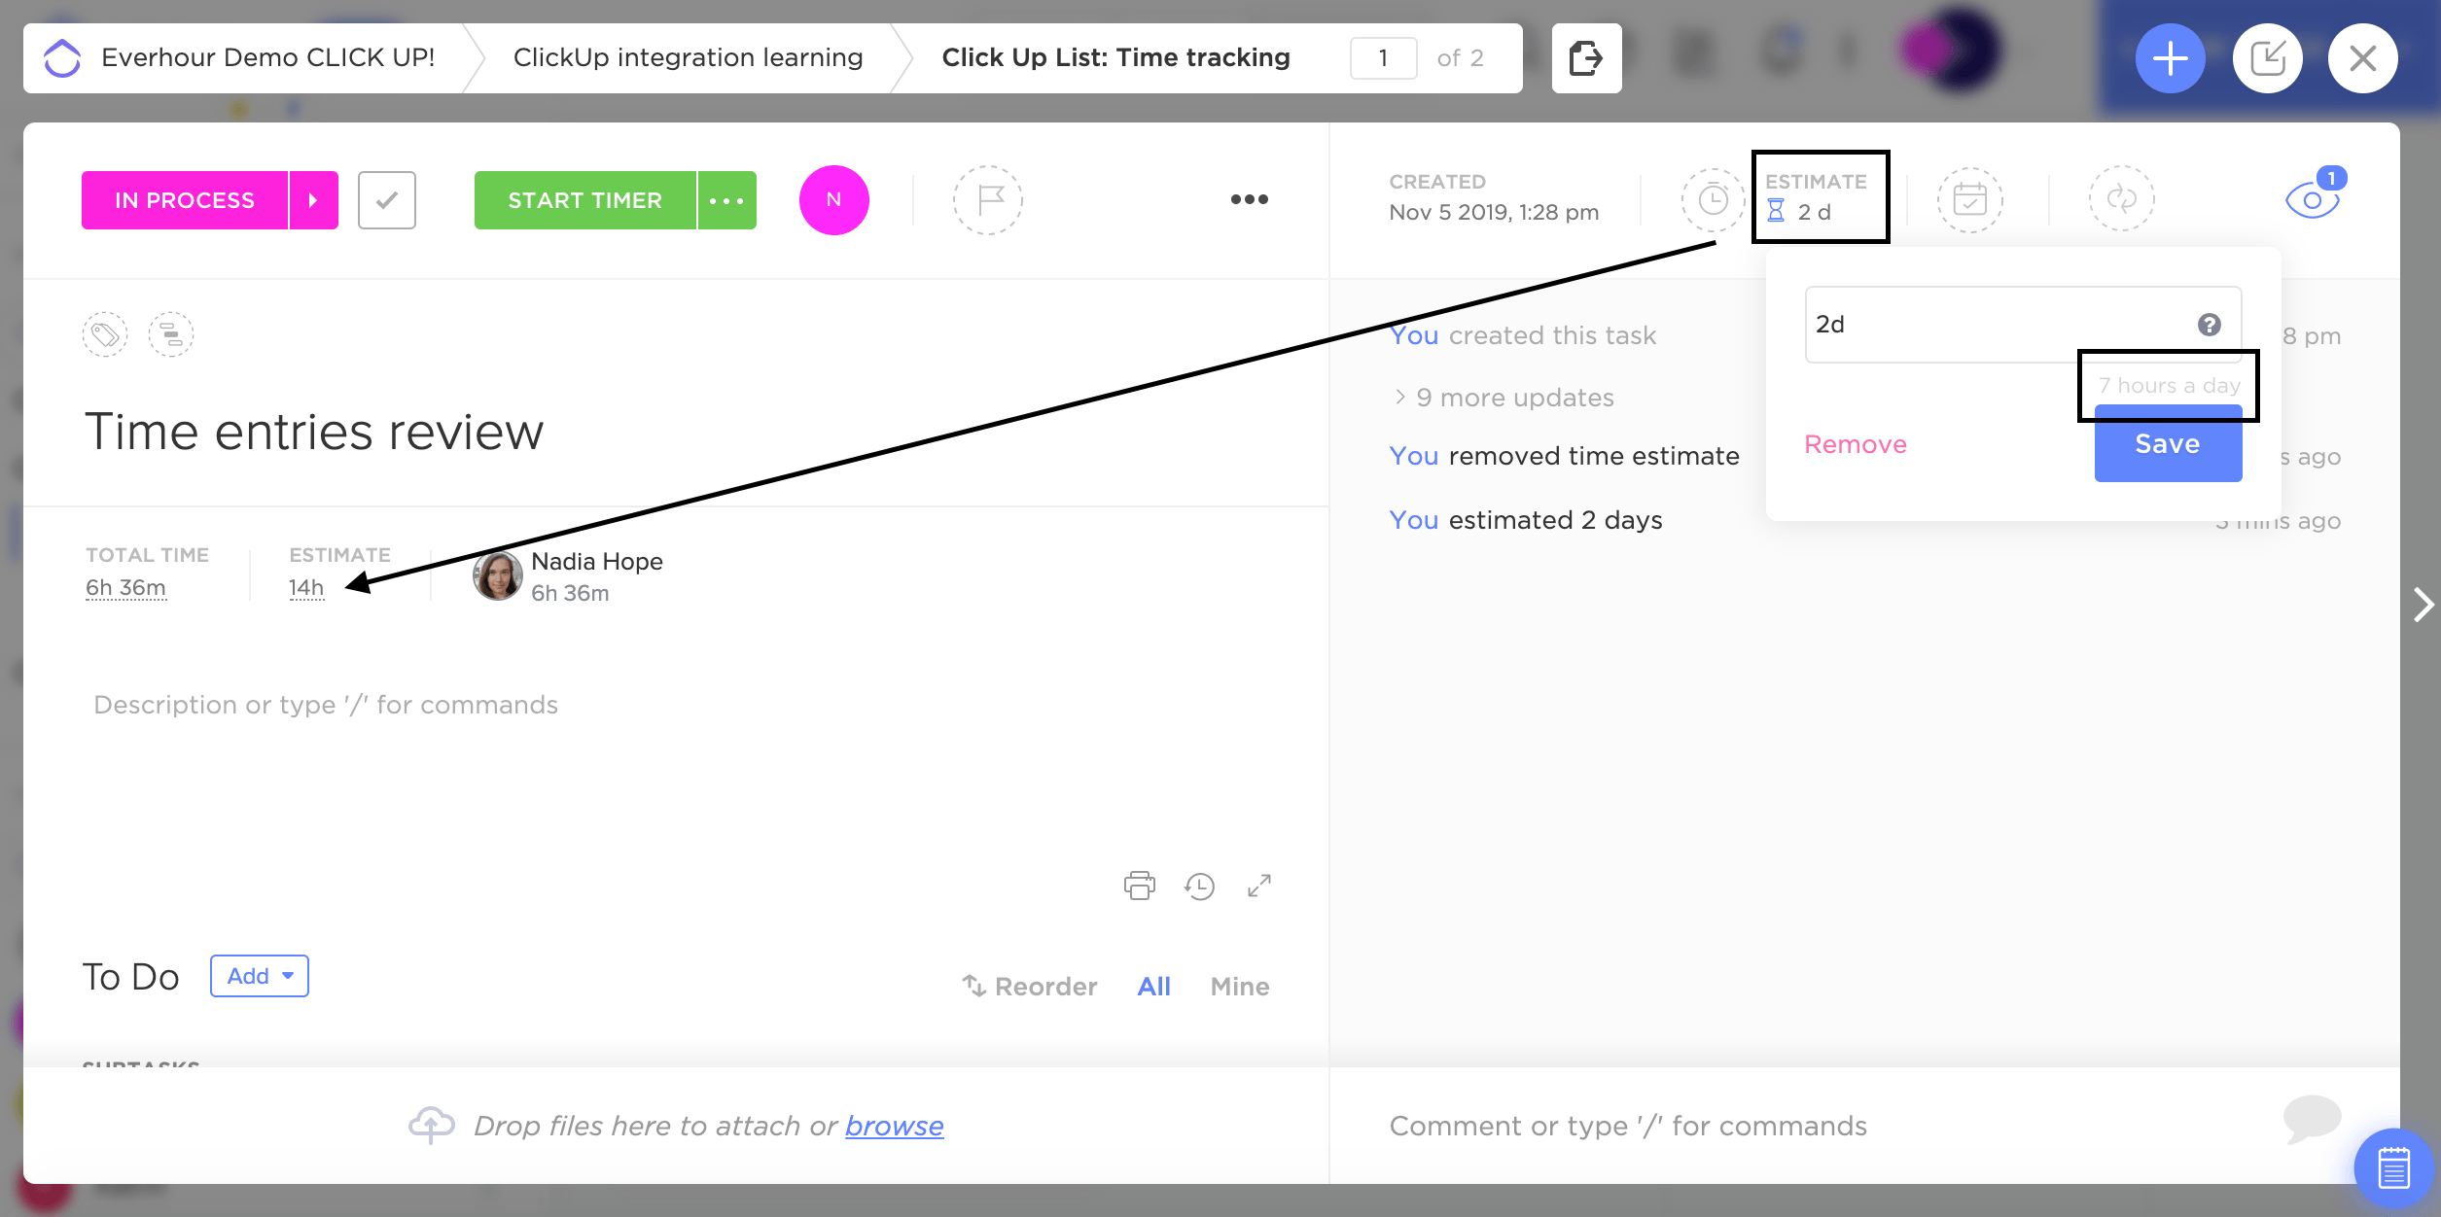Screen dimensions: 2441x1217
Task: Click the magenta N assignee avatar
Action: 833,200
